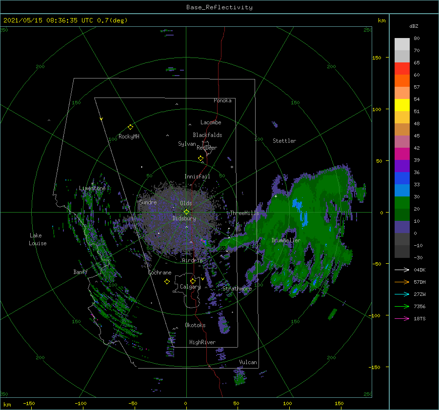Click the Stettler city label
The image size is (439, 410).
284,141
